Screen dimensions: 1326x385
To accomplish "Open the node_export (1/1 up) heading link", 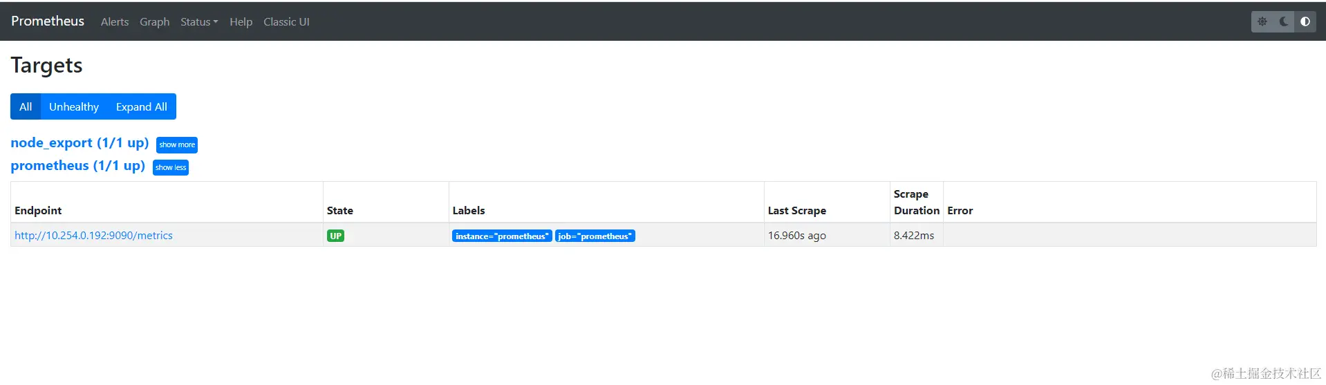I will [80, 142].
